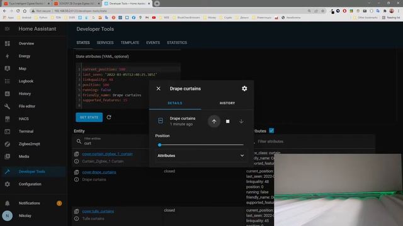This screenshot has height=226, width=403.
Task: Open a new browser tab
Action: coord(157,4)
